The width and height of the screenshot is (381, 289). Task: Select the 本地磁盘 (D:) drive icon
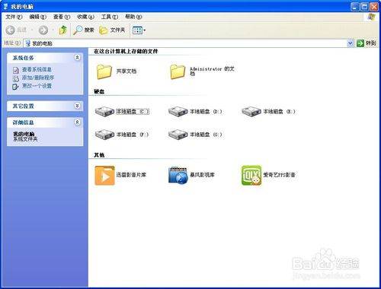point(178,111)
